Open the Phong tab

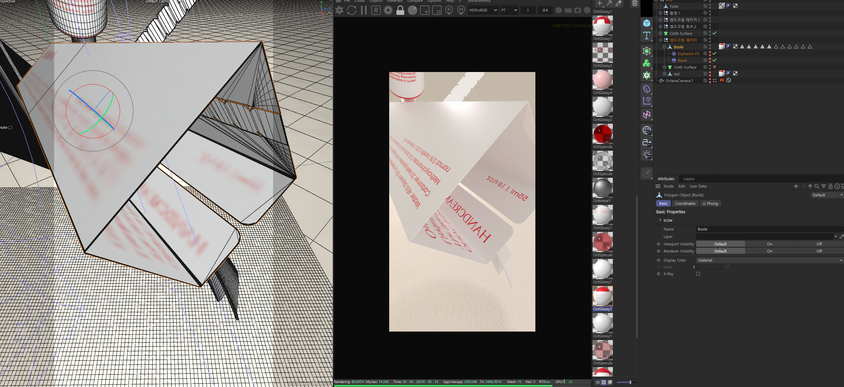(710, 203)
